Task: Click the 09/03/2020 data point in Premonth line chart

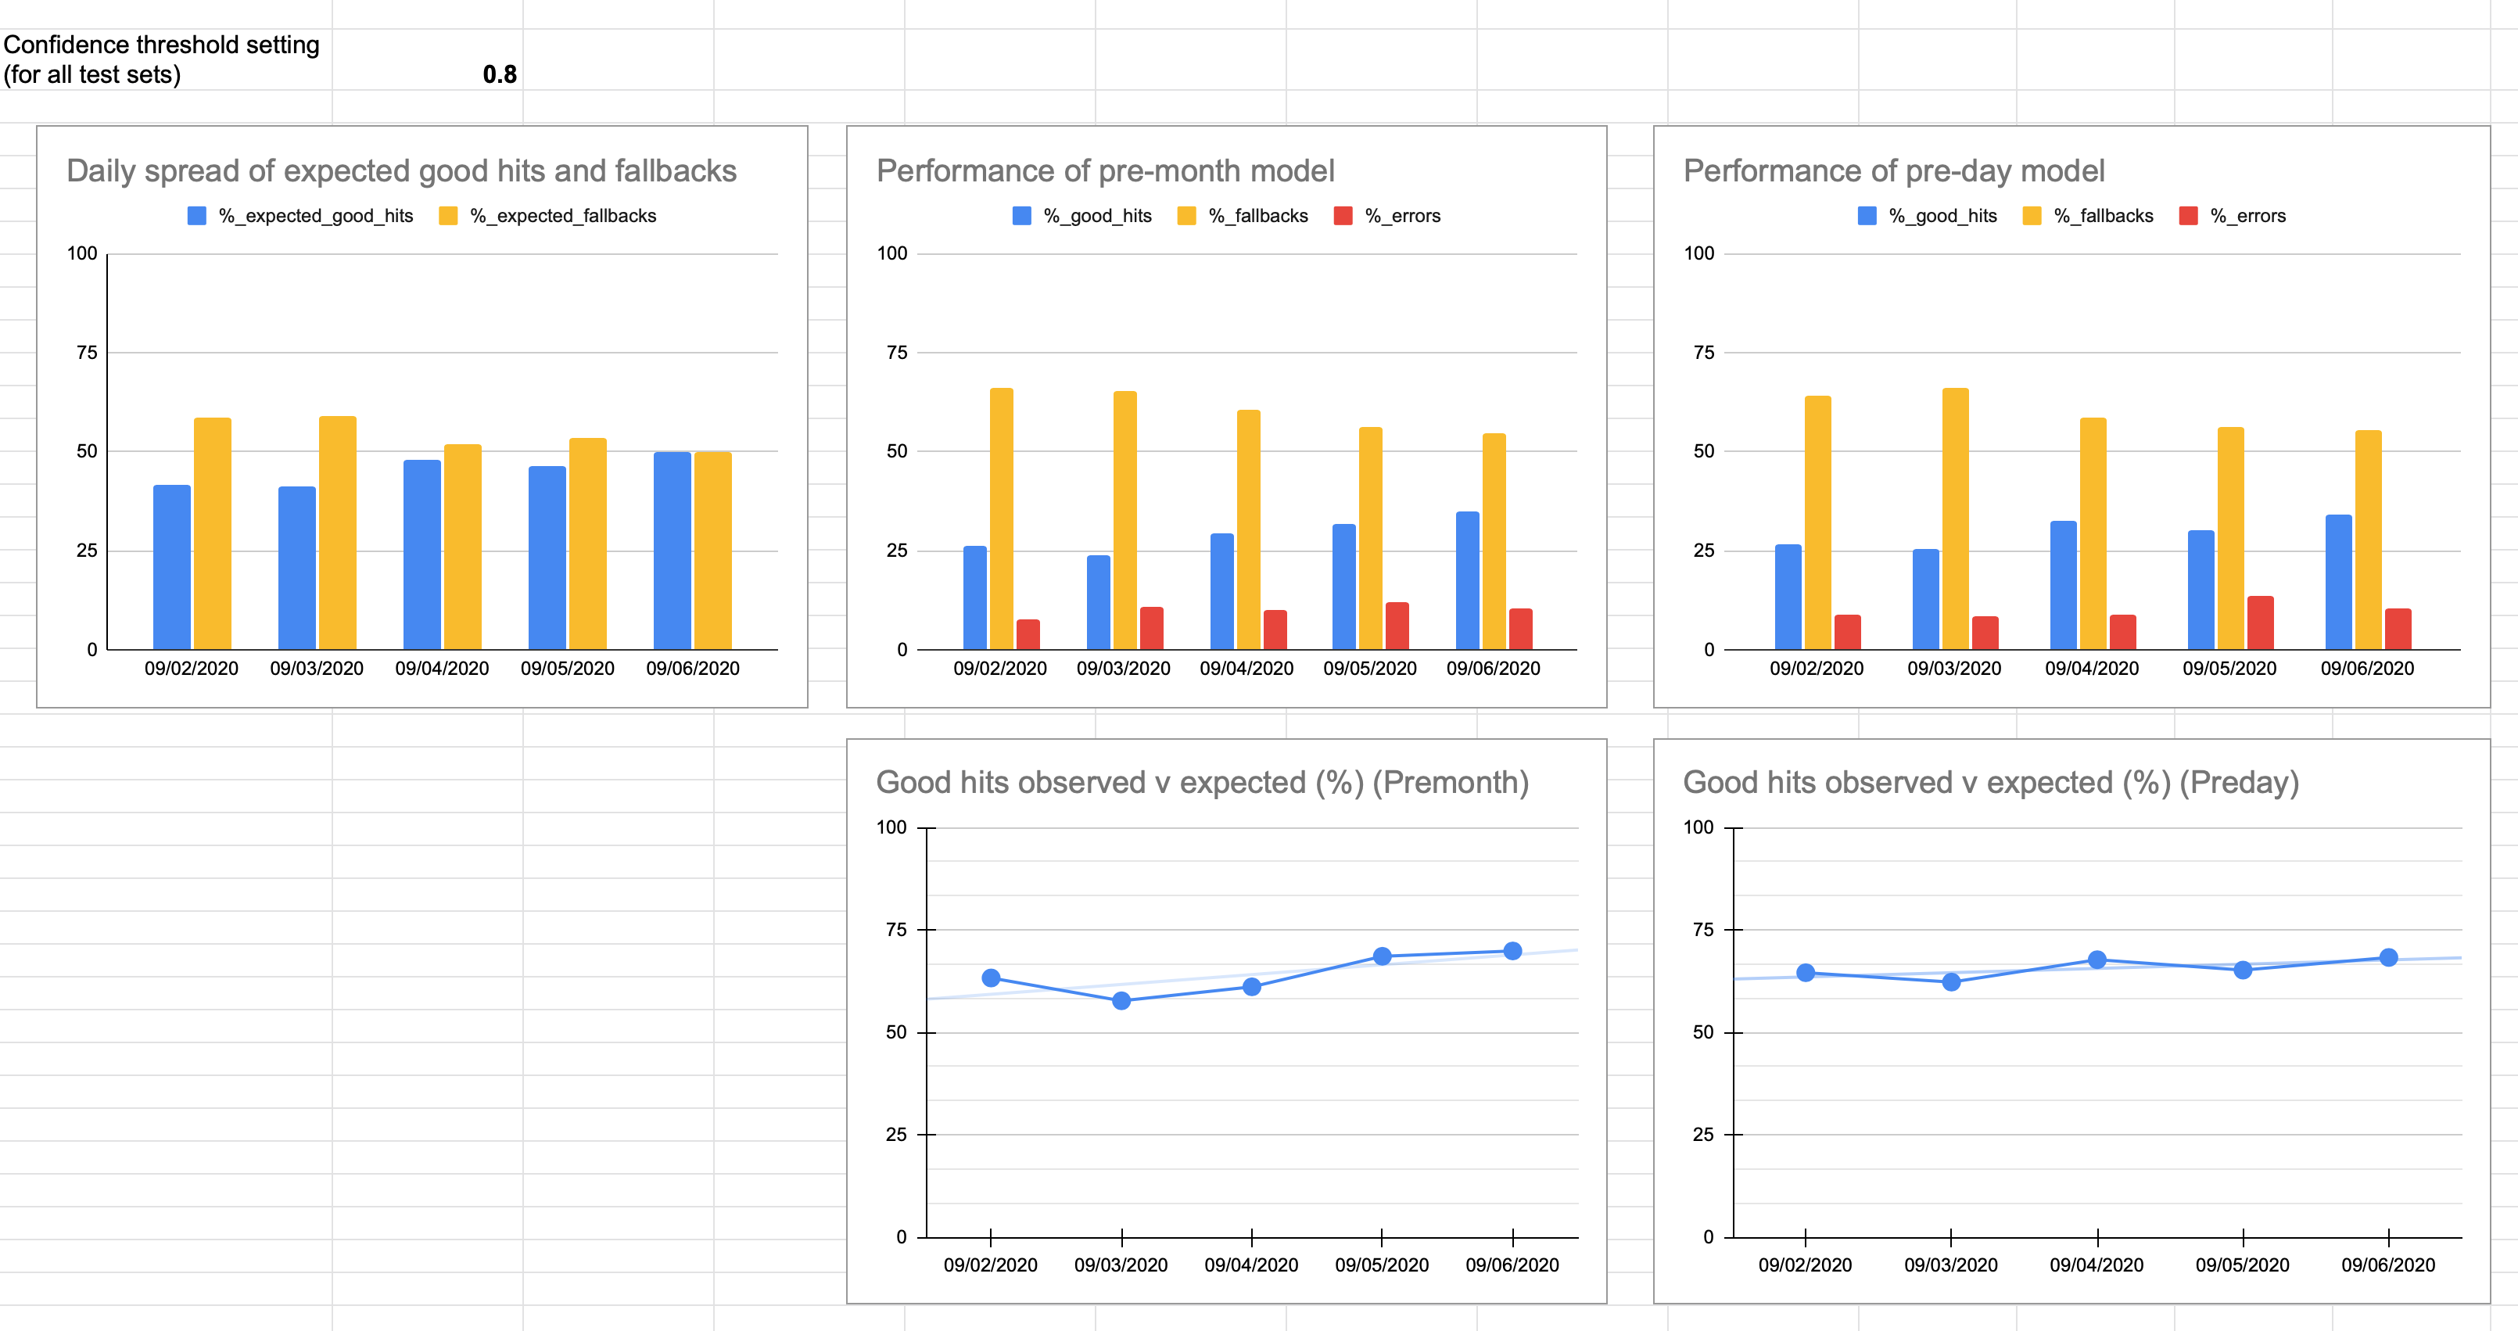Action: (x=1121, y=1001)
